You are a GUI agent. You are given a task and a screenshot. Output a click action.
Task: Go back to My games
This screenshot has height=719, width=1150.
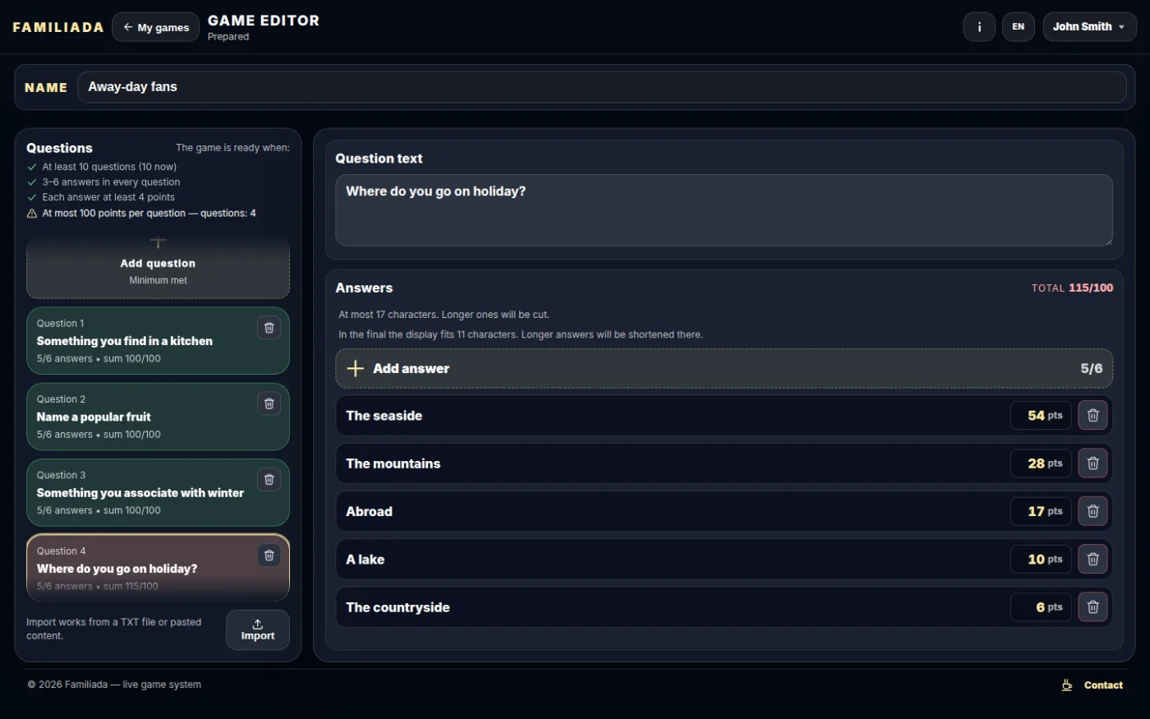click(x=155, y=27)
